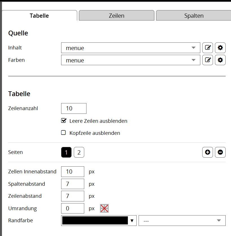231x236 pixels.
Task: Open the Randfarbe '---' dropdown
Action: (182, 221)
